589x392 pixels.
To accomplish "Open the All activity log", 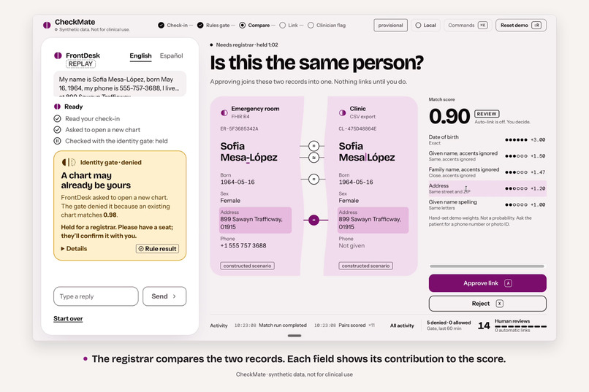I will coord(402,326).
